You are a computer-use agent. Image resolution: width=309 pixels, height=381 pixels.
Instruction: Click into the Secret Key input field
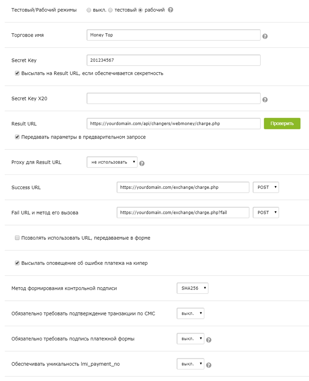[x=173, y=60]
